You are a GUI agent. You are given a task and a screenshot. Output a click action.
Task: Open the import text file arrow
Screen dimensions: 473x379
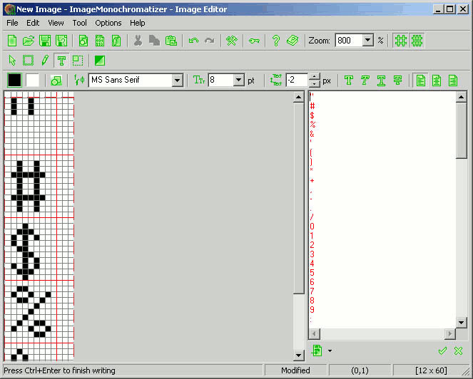330,351
